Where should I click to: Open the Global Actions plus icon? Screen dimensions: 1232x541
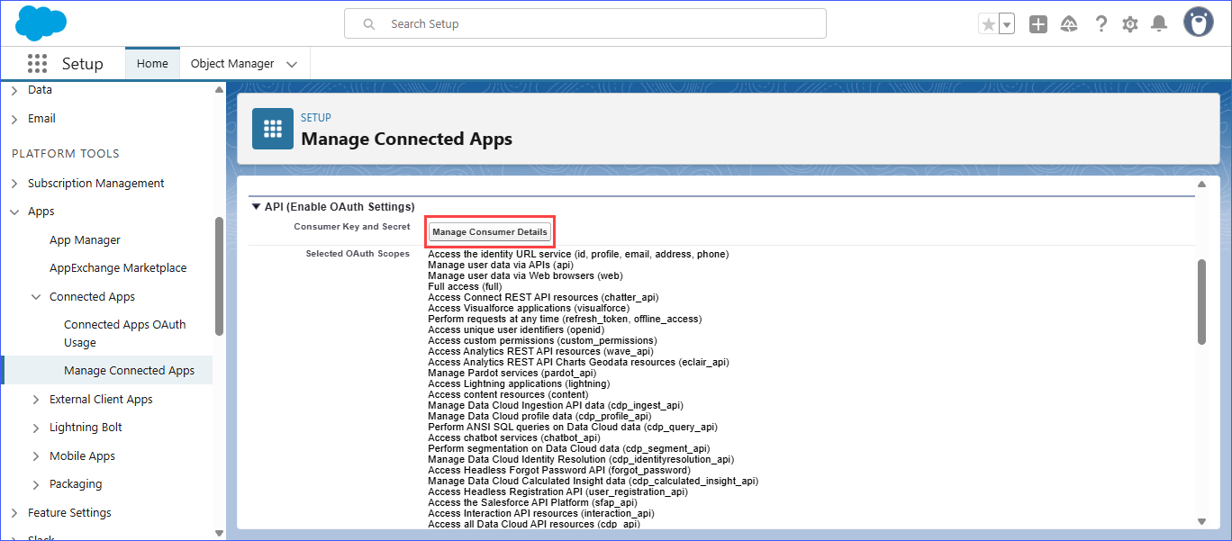[x=1038, y=24]
